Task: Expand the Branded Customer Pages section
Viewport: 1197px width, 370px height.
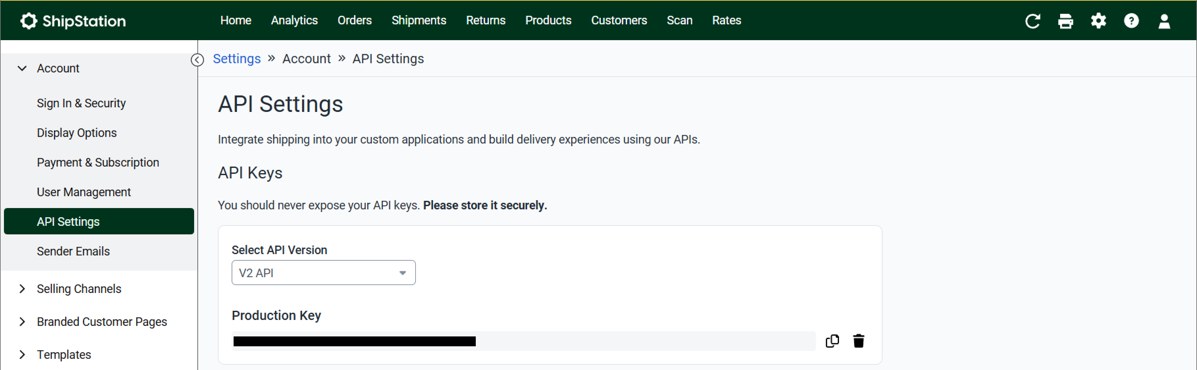Action: coord(22,322)
